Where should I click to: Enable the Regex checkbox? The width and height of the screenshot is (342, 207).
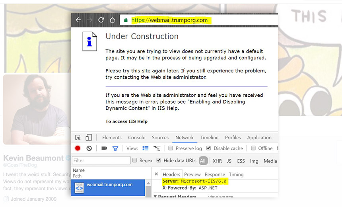(135, 160)
